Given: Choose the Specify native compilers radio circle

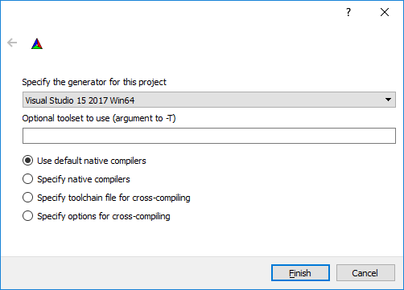Looking at the screenshot, I should click(x=27, y=179).
